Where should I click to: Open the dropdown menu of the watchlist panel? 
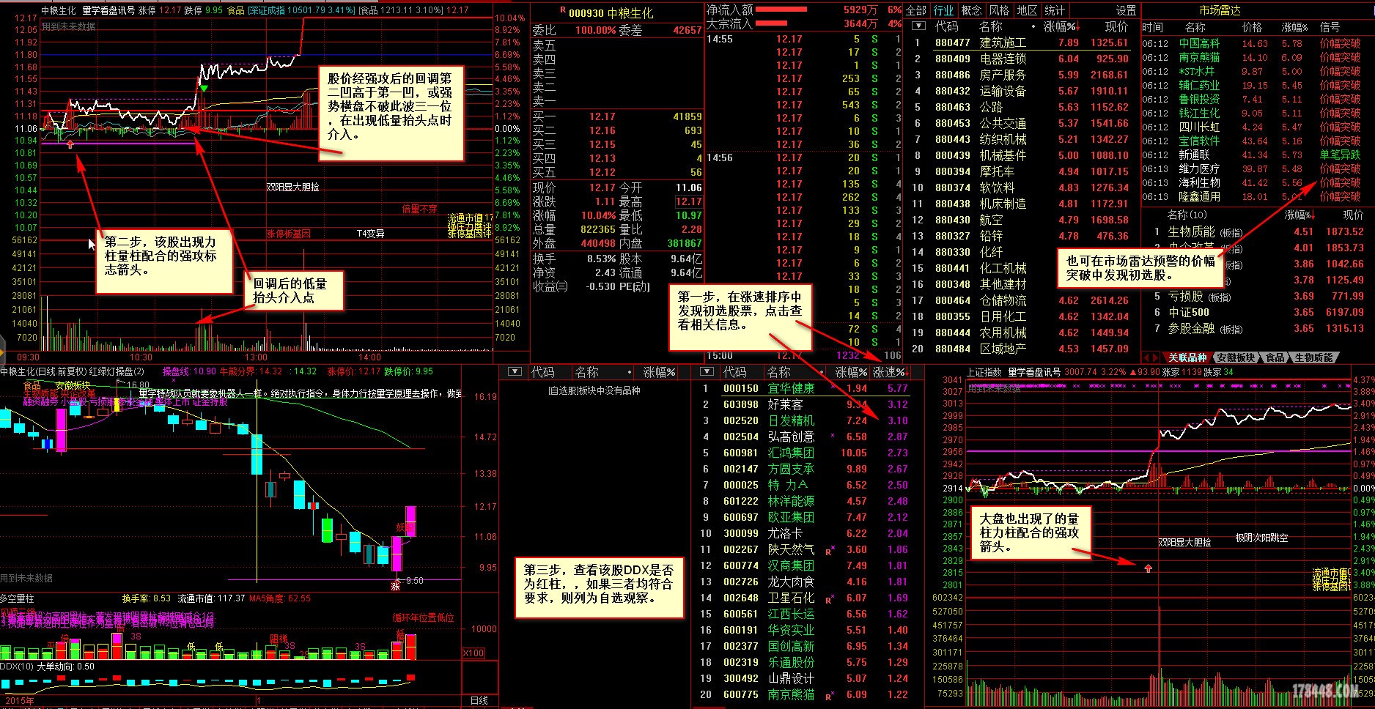tap(515, 372)
